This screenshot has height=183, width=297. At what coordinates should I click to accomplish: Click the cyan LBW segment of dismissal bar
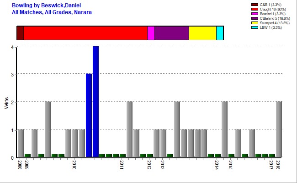pos(220,33)
